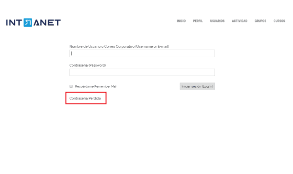The width and height of the screenshot is (293, 174).
Task: Click into the Contraseña password field
Action: (142, 72)
